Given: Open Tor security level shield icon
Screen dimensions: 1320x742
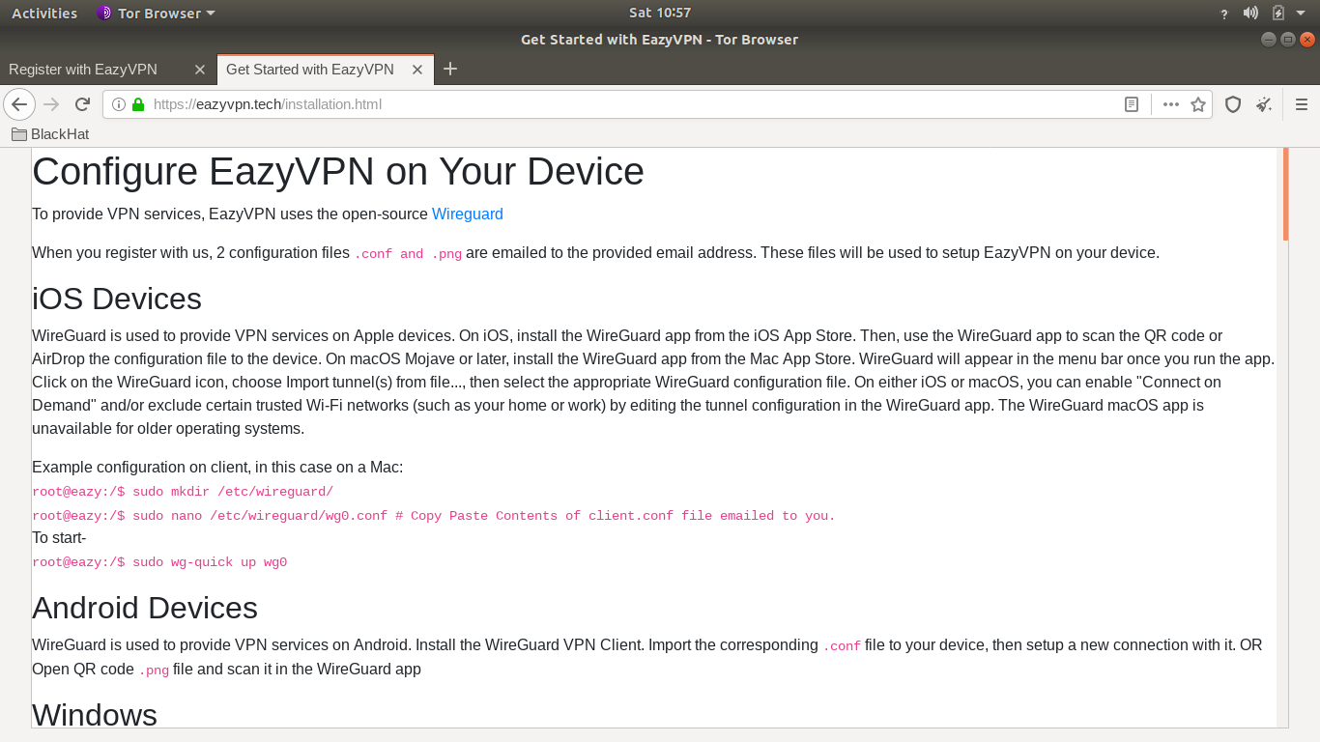Looking at the screenshot, I should [x=1233, y=104].
